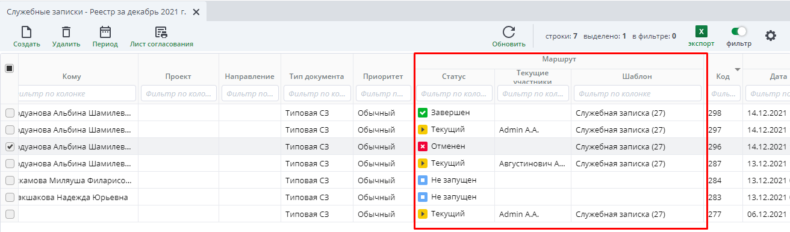This screenshot has width=790, height=232.
Task: Click the Не запущен icon in row 283
Action: (x=423, y=197)
